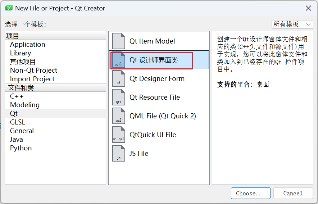Click the qml file icon

pyautogui.click(x=119, y=116)
